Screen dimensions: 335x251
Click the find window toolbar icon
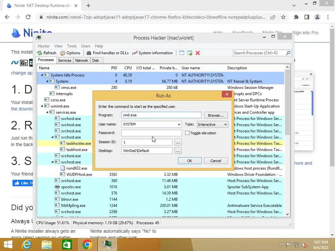182,53
